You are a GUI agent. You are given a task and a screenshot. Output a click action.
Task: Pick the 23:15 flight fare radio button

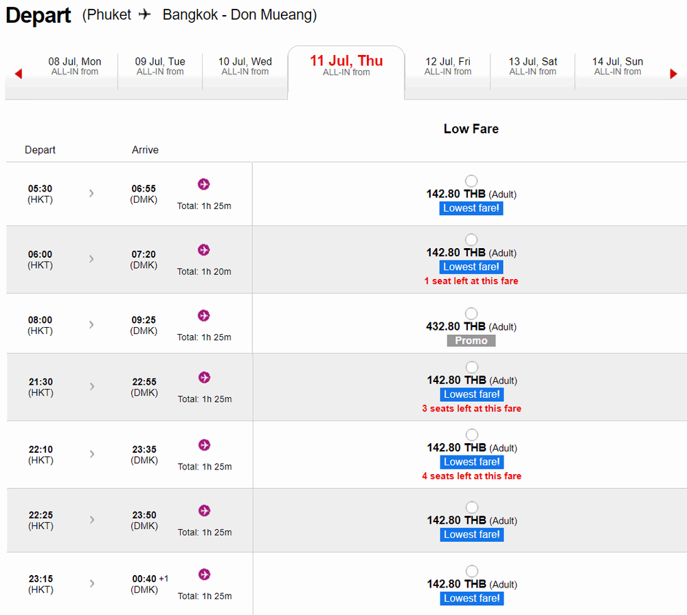tap(471, 571)
